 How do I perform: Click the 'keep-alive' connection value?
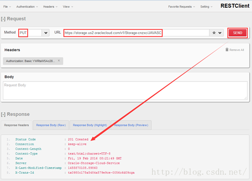[x=77, y=144]
